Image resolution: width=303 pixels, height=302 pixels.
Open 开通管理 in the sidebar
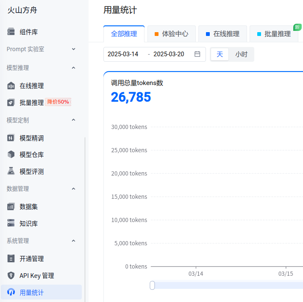(32, 259)
